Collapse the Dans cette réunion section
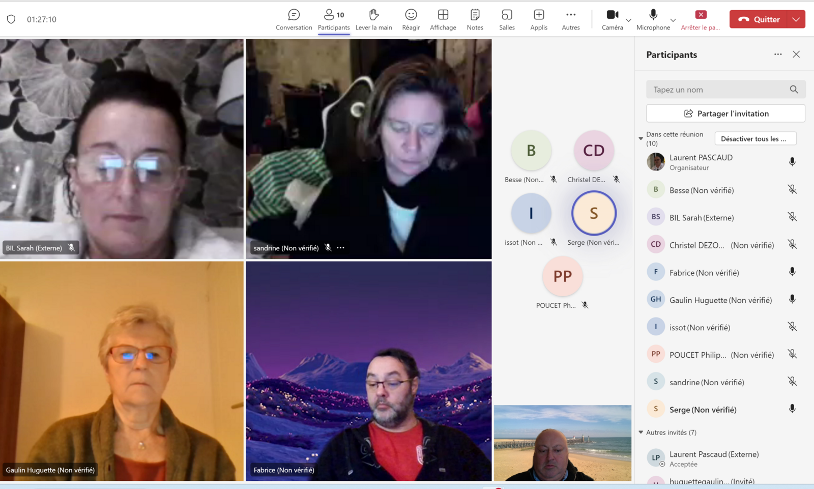This screenshot has height=489, width=814. (641, 138)
